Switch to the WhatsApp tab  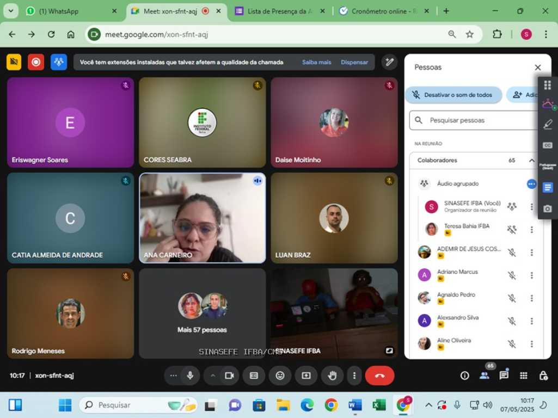tap(71, 11)
